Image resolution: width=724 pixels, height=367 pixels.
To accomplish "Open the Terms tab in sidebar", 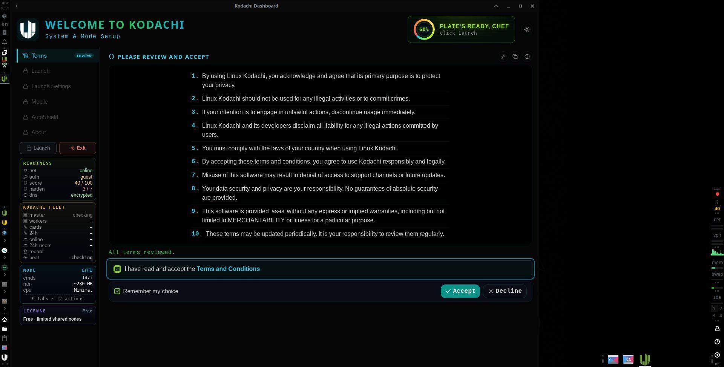I will point(58,56).
